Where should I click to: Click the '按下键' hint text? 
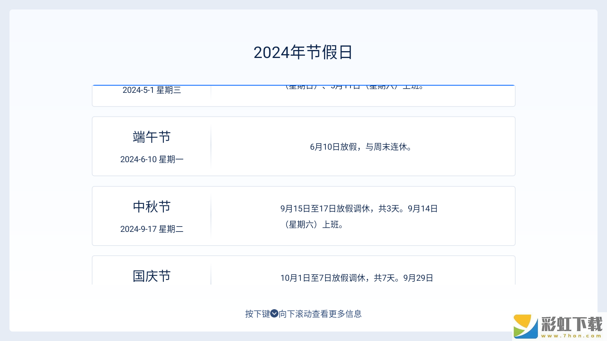click(x=258, y=314)
